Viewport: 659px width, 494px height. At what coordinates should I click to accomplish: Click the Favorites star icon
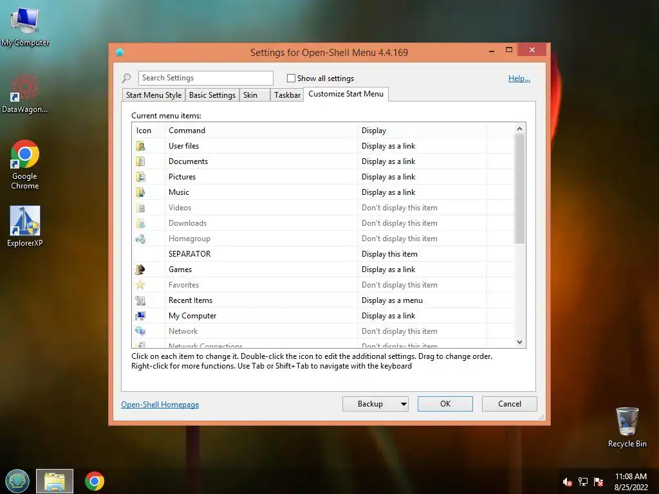[x=140, y=285]
